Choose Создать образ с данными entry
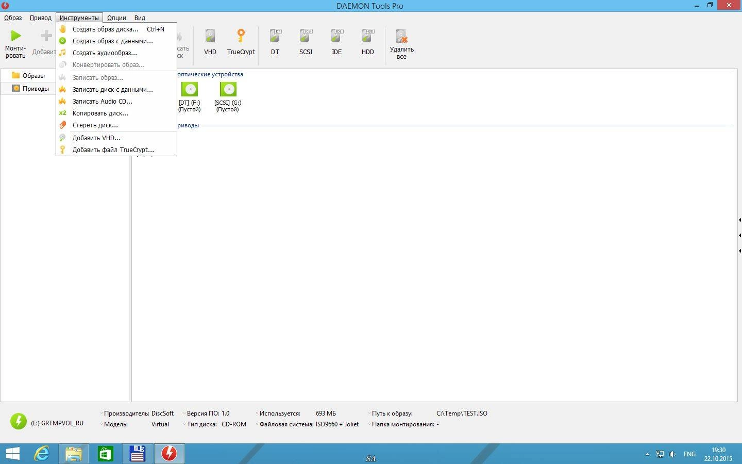The image size is (742, 464). [x=116, y=41]
